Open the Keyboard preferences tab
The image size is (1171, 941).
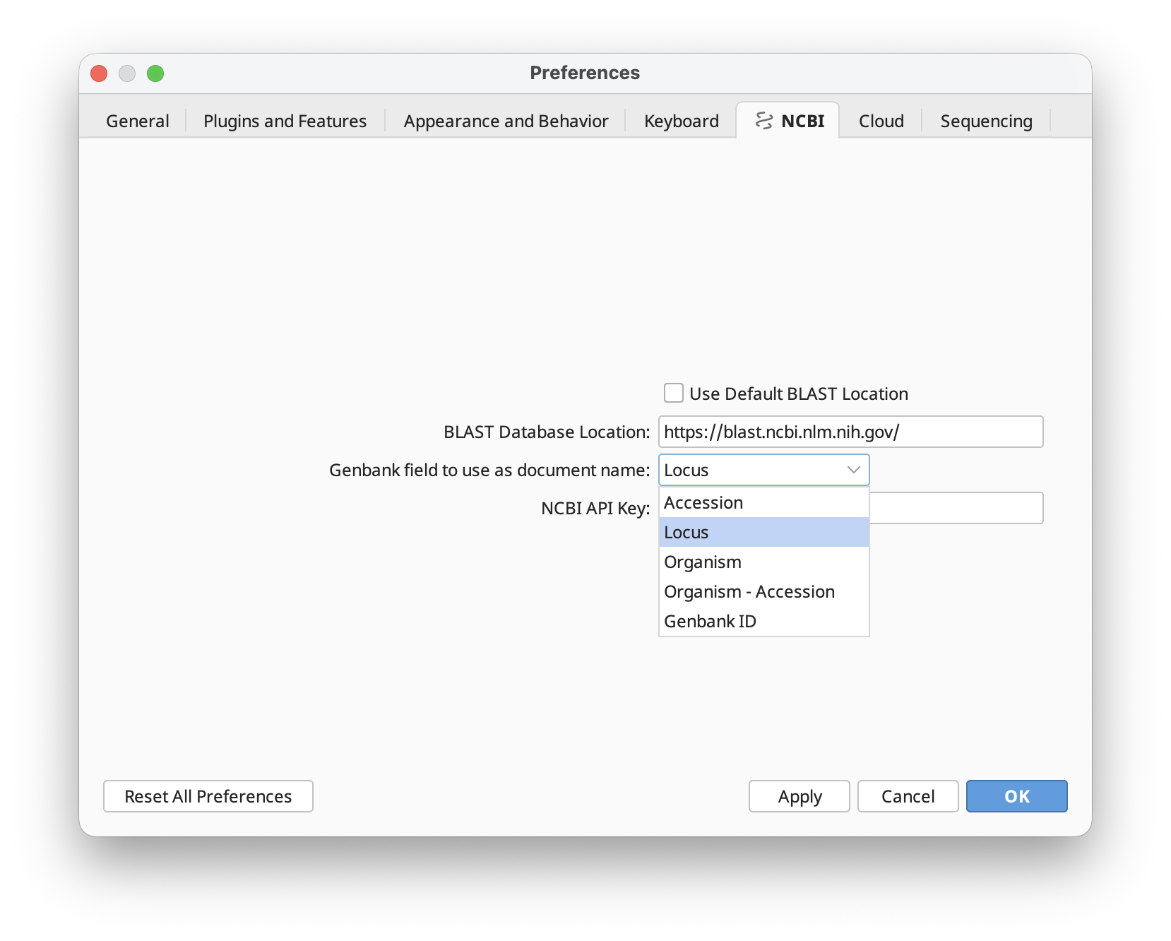pos(682,121)
